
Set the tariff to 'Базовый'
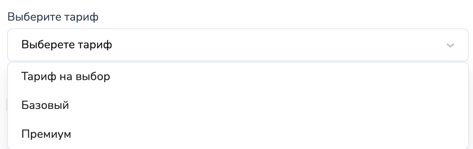coord(238,105)
